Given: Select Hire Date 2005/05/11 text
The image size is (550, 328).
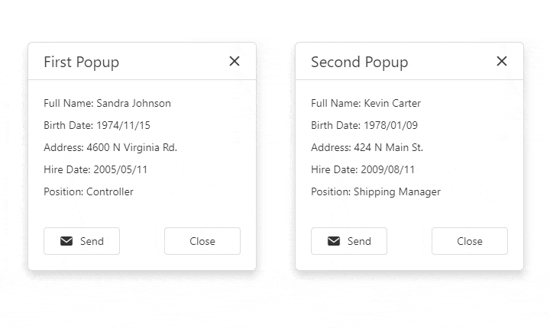Looking at the screenshot, I should click(95, 169).
